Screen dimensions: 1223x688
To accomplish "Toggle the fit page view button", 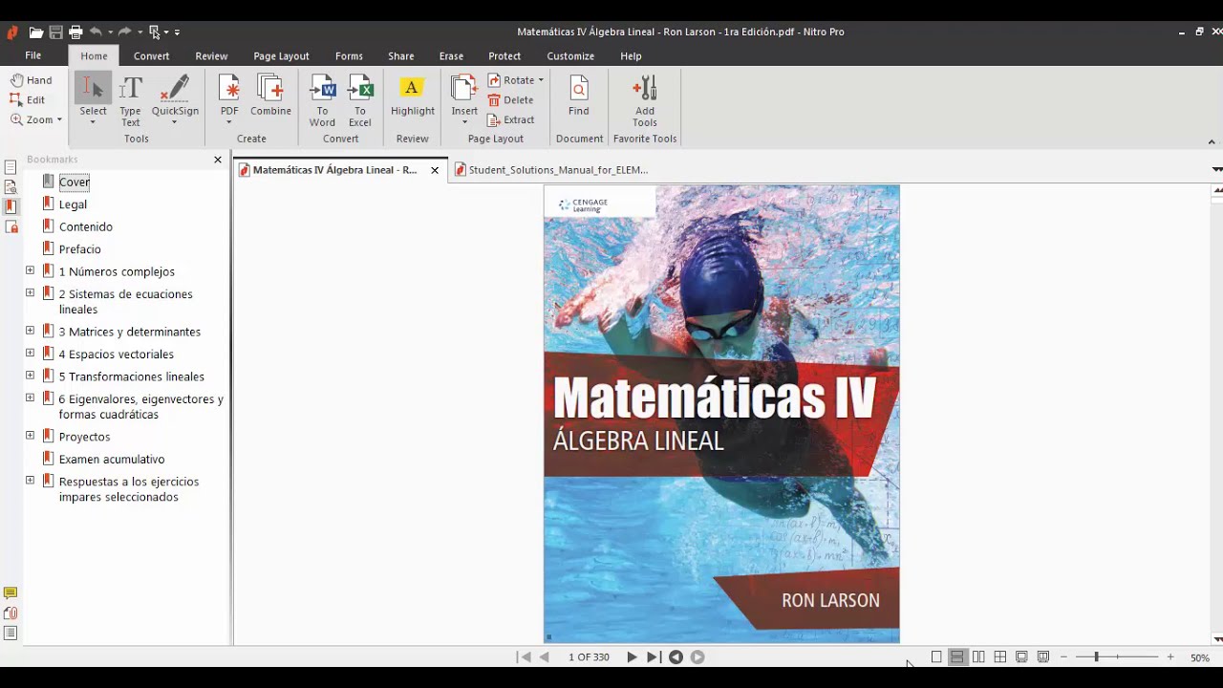I will point(1021,657).
